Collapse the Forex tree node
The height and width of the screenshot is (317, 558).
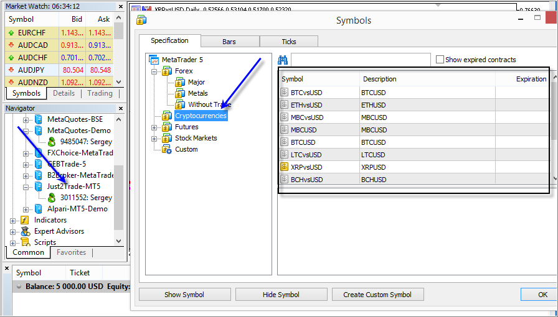point(154,71)
